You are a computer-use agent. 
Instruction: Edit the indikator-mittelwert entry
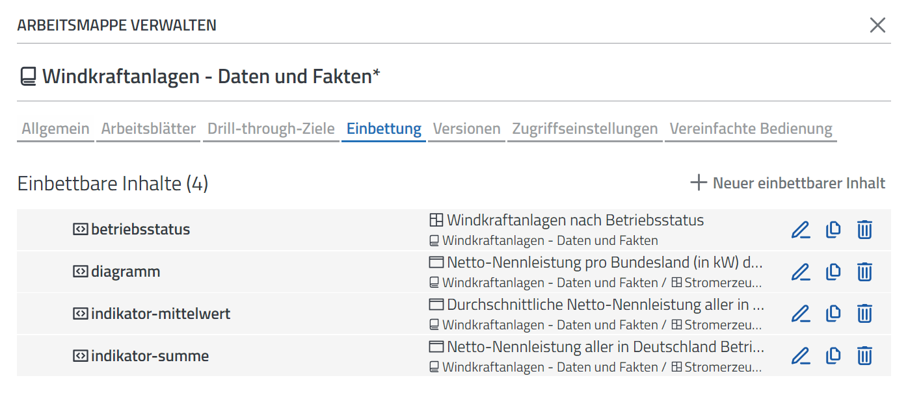[801, 314]
